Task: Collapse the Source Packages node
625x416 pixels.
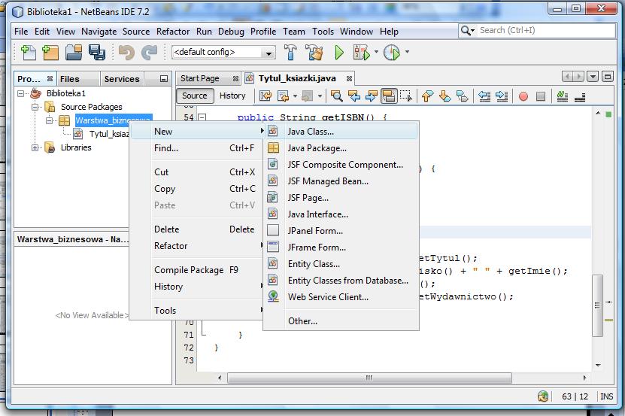Action: coord(35,108)
